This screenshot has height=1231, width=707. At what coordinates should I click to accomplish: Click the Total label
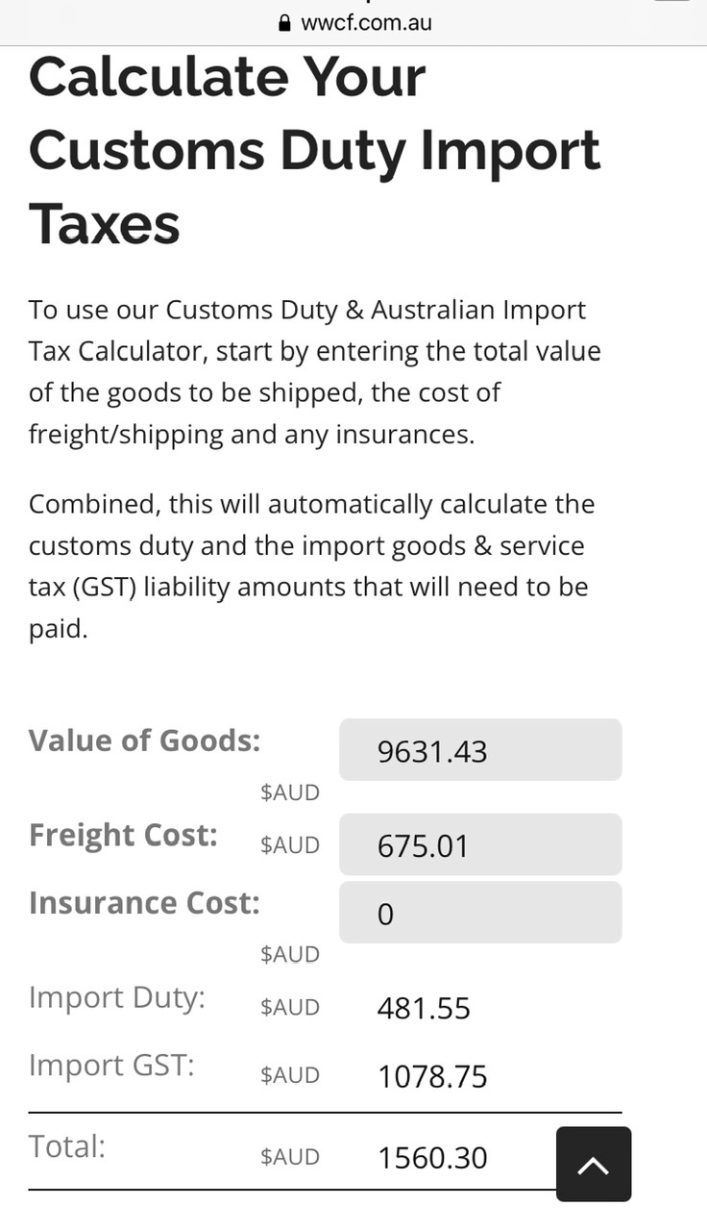click(66, 1146)
